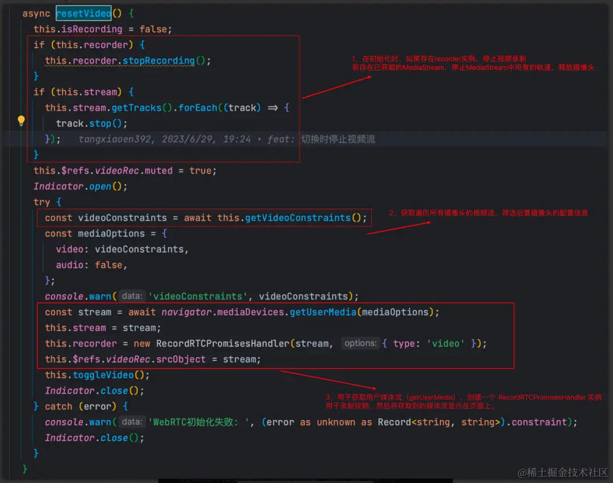Click the stopRecording method call

tap(159, 61)
